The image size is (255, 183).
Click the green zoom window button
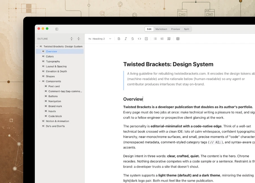click(47, 29)
